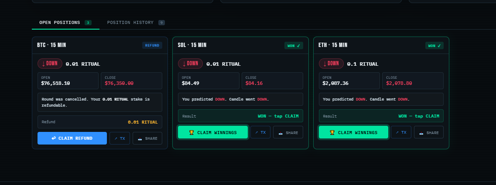The height and width of the screenshot is (185, 496).
Task: Click the WON badge on ETH card
Action: [x=434, y=46]
